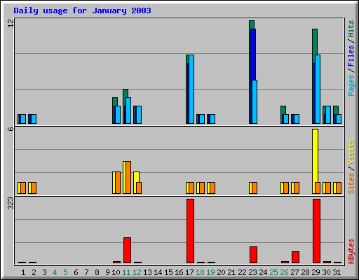Click the x-axis day label 22
Viewport: 359px width, 280px height.
coord(242,272)
